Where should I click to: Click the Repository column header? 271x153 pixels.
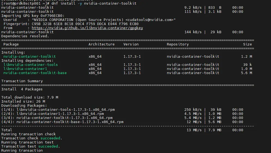pos(178,44)
